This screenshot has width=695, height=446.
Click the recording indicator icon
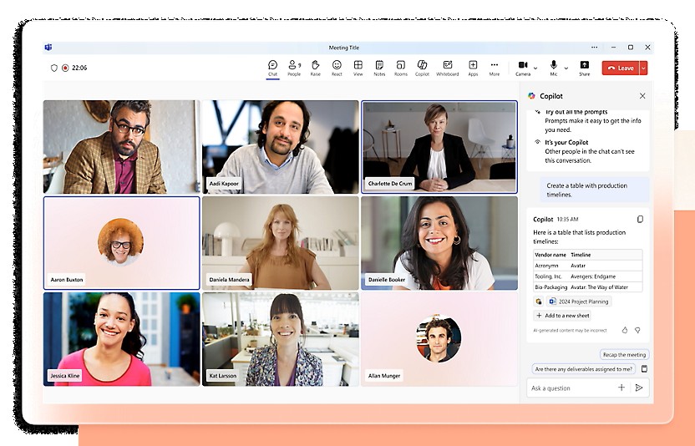[x=65, y=68]
